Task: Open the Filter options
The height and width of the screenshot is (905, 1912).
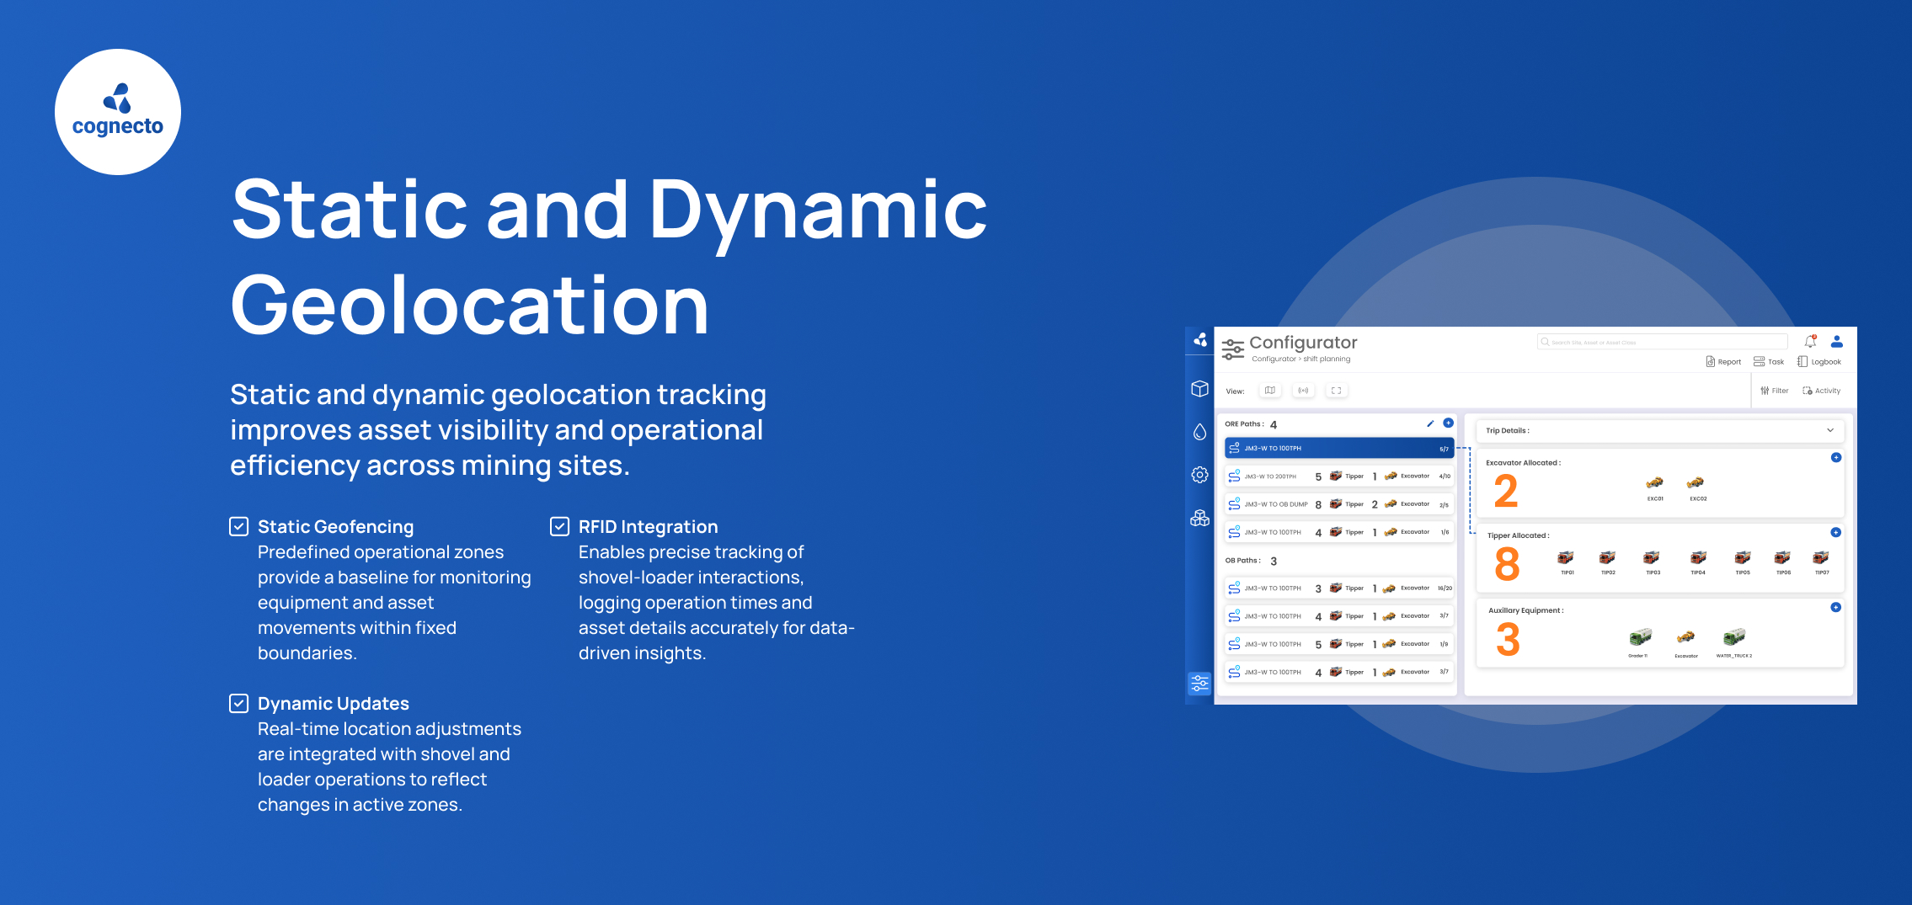Action: coord(1774,391)
